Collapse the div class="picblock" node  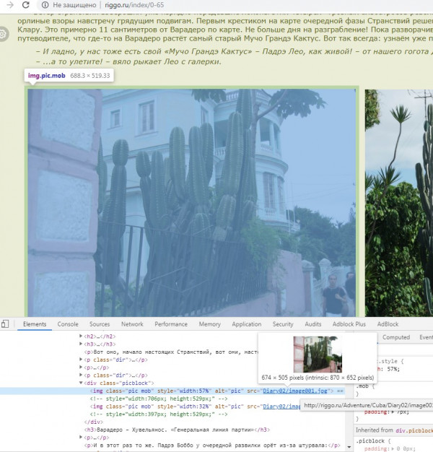pos(81,383)
